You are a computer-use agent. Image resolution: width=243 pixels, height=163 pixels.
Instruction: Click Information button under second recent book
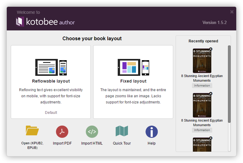click(x=202, y=130)
